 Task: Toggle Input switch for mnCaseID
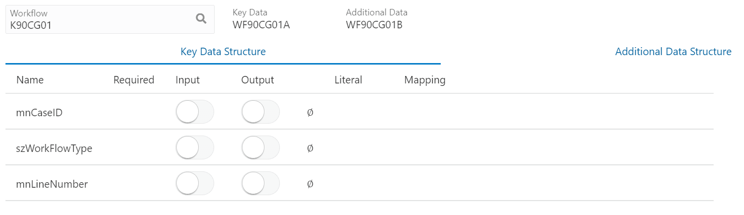[x=195, y=112]
